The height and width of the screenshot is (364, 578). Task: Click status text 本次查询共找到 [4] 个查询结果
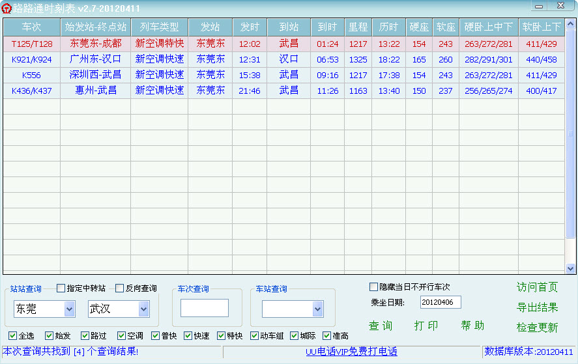click(70, 352)
